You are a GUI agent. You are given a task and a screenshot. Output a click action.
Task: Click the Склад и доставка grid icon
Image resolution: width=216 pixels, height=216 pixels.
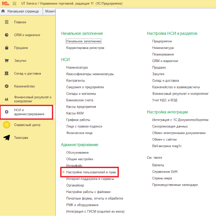(7, 74)
